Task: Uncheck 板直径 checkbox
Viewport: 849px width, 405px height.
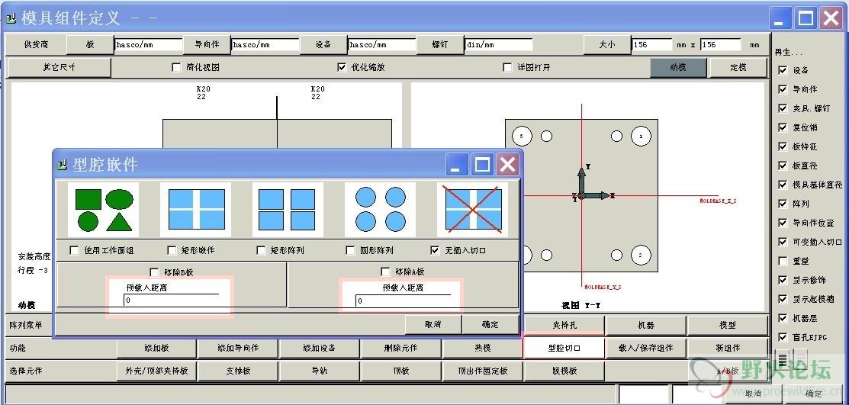Action: [783, 166]
